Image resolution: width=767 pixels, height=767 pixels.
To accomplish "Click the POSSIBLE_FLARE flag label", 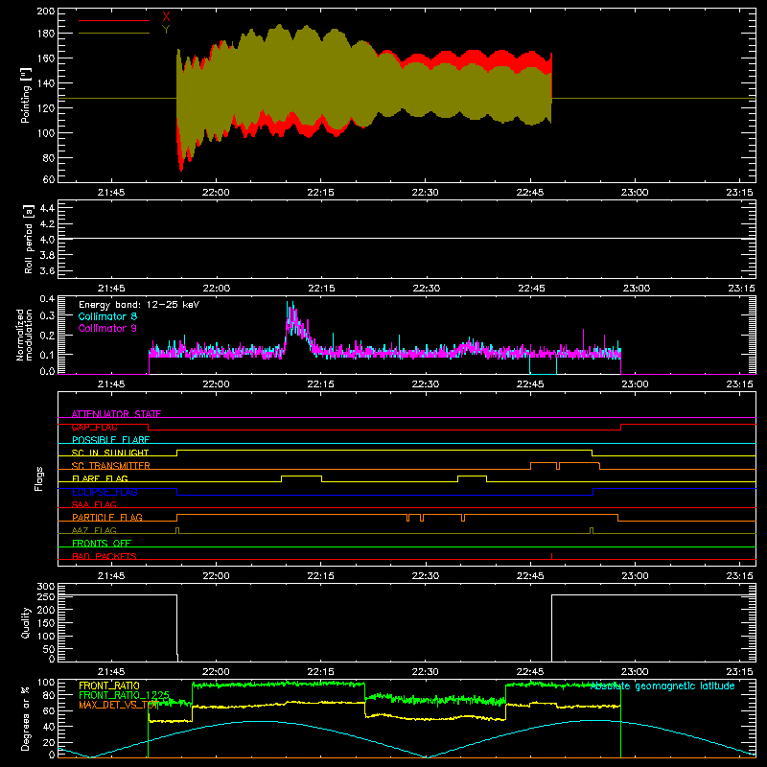I will (110, 440).
